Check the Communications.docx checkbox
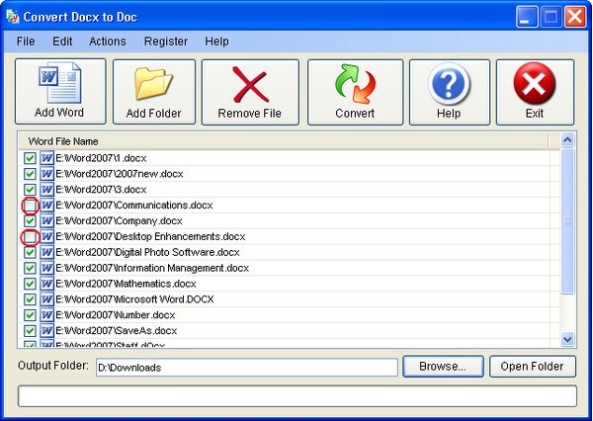 (x=30, y=206)
